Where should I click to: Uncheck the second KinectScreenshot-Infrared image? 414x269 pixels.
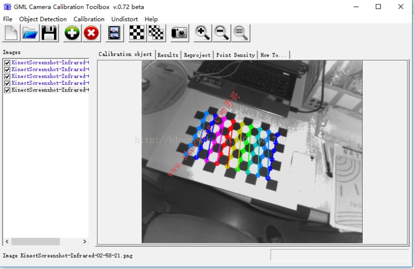click(x=7, y=70)
